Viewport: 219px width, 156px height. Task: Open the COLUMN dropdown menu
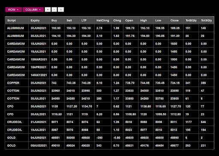33,9
